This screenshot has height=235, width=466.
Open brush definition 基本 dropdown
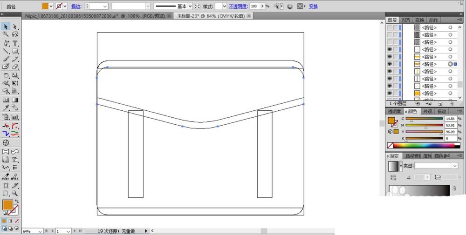pyautogui.click(x=190, y=6)
